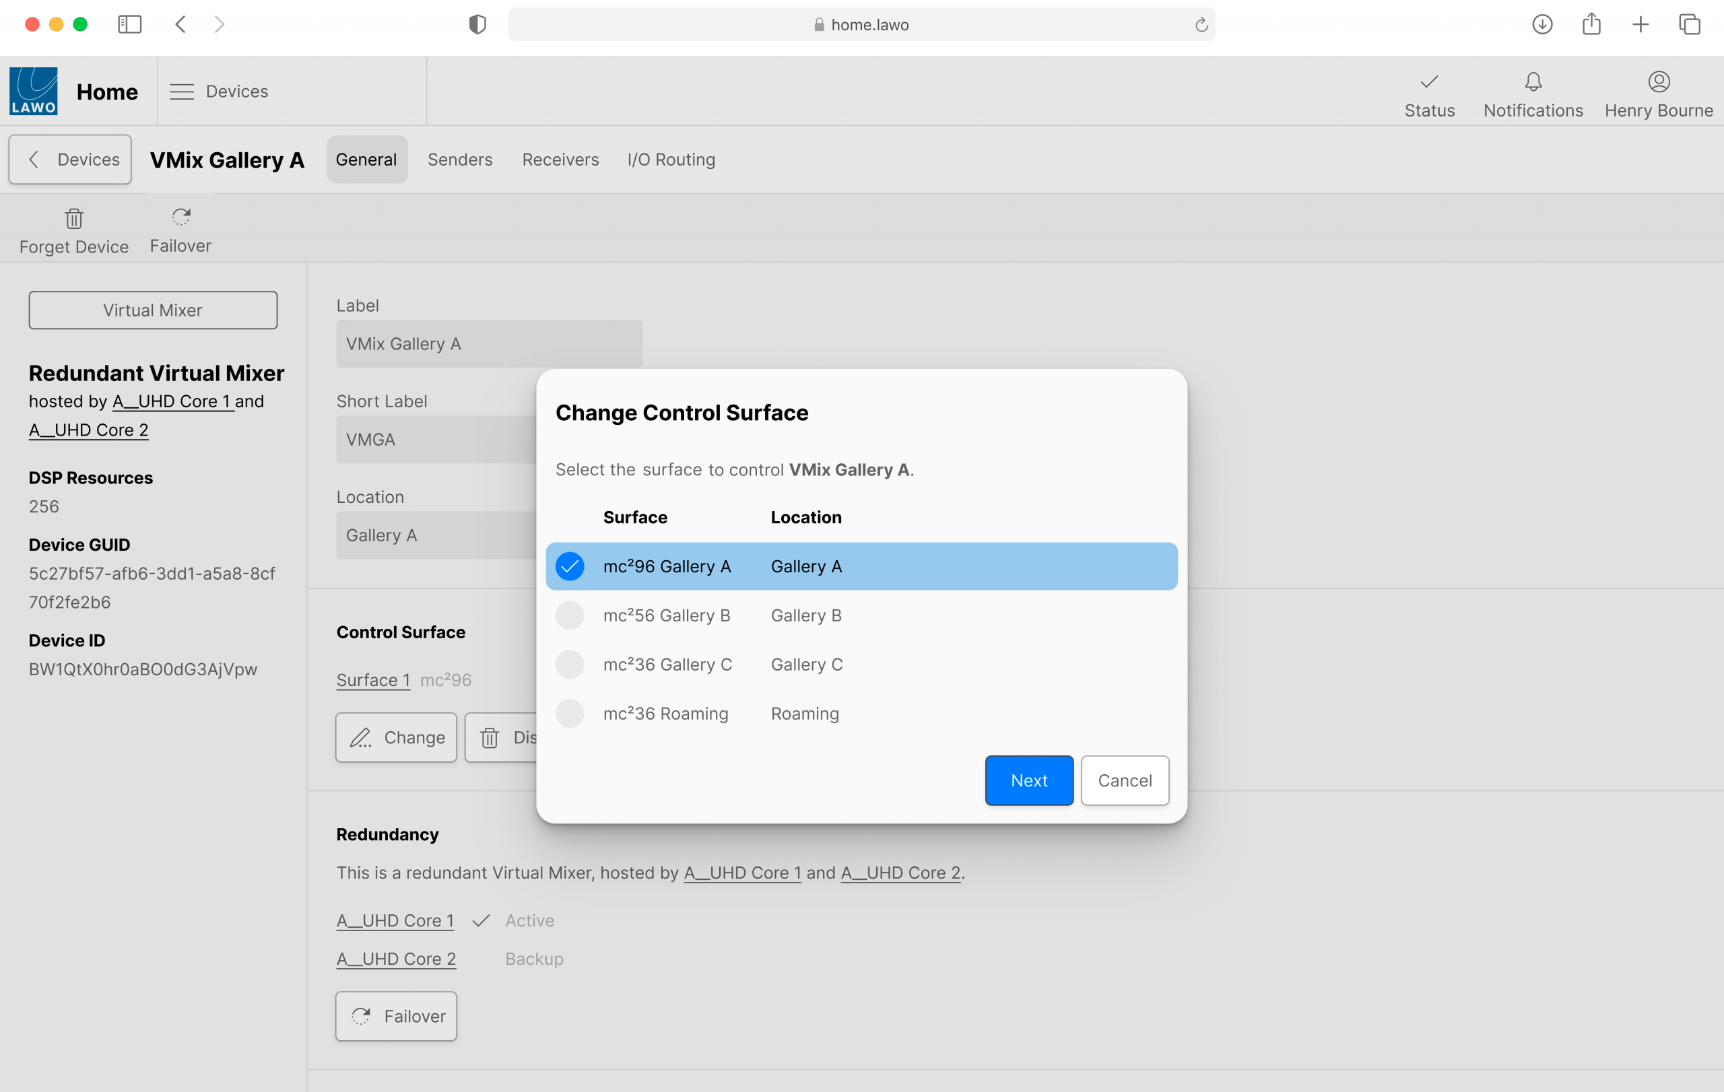Open the Safari share menu

[1591, 24]
